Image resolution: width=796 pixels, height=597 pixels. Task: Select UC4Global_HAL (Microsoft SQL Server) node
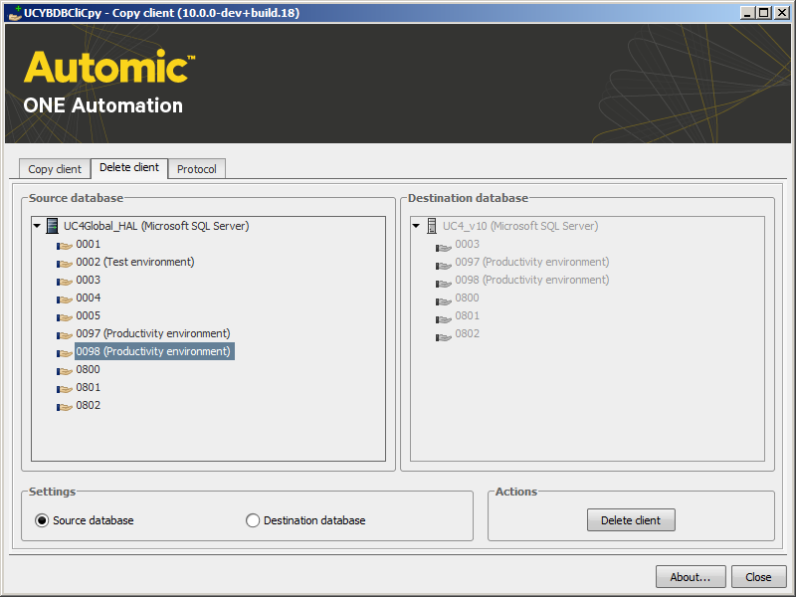pos(156,226)
